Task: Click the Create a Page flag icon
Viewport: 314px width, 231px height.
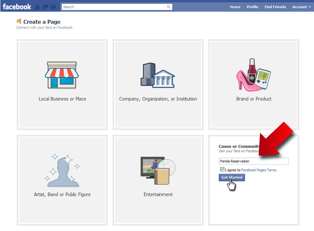Action: (19, 21)
